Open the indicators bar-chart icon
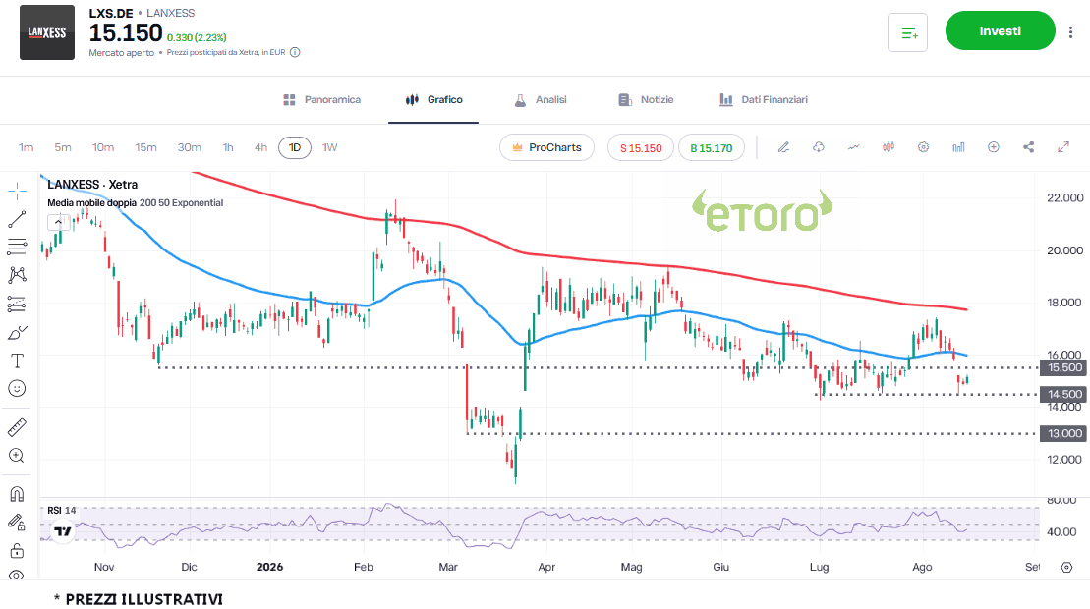The image size is (1090, 609). [958, 147]
